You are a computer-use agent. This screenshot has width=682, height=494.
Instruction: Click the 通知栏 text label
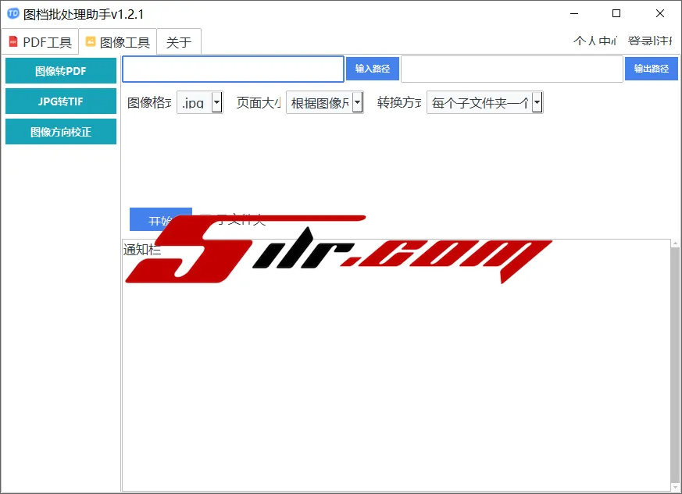142,250
